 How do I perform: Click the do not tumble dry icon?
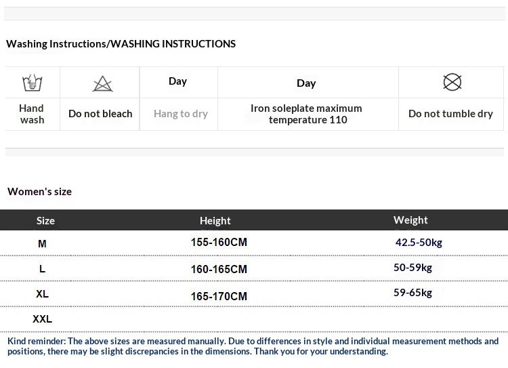click(452, 82)
